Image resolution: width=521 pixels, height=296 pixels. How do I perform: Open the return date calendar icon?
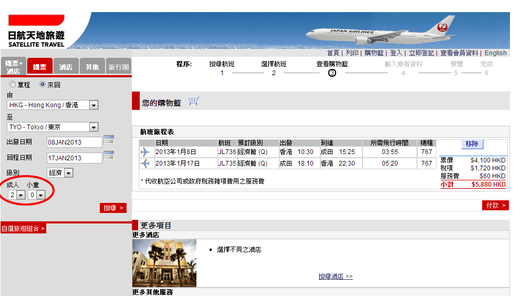[109, 156]
